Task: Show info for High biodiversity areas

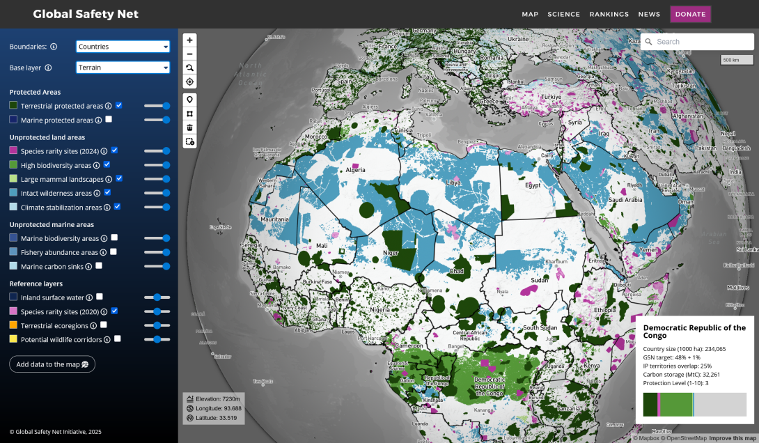Action: 96,166
